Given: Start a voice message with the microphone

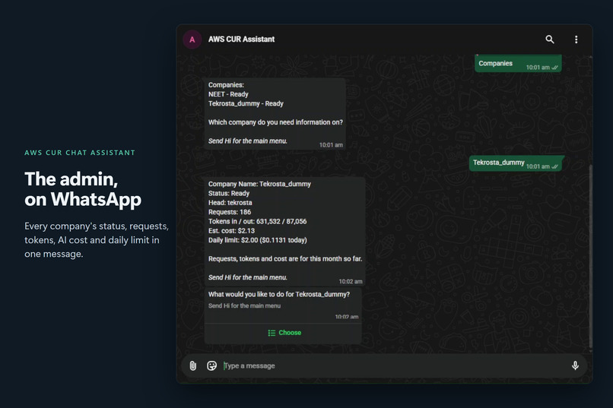Looking at the screenshot, I should click(x=575, y=365).
